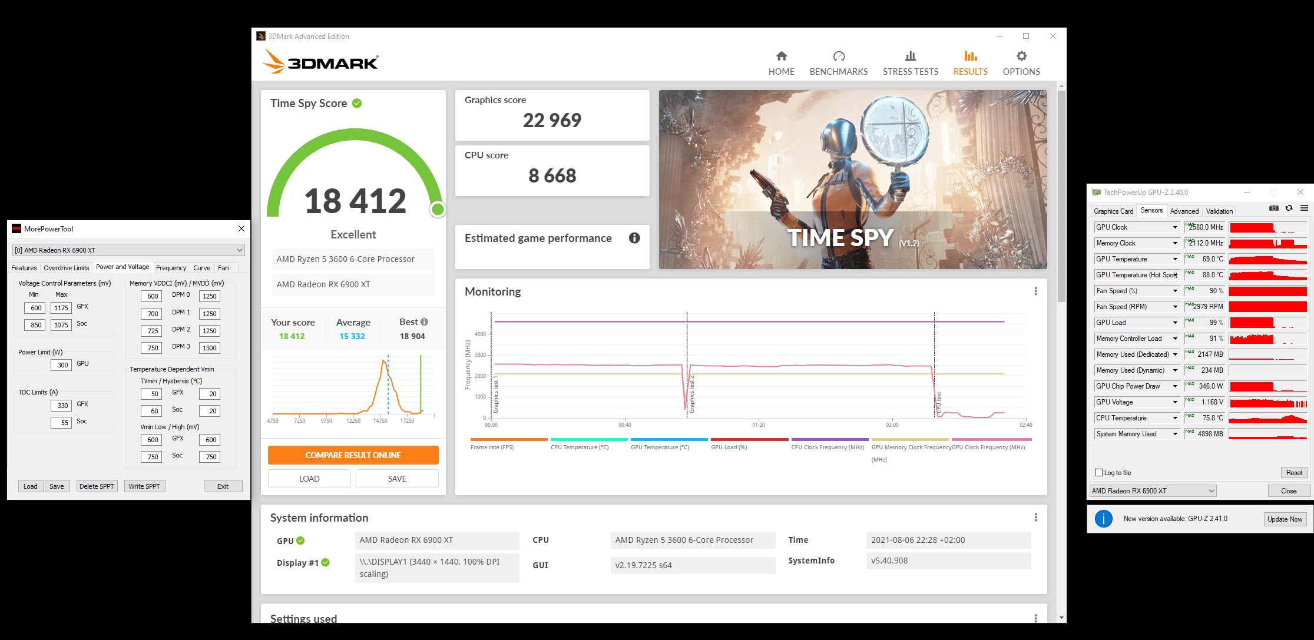The width and height of the screenshot is (1314, 640).
Task: Click the green Time Spy Score validation checkmark
Action: coord(357,103)
